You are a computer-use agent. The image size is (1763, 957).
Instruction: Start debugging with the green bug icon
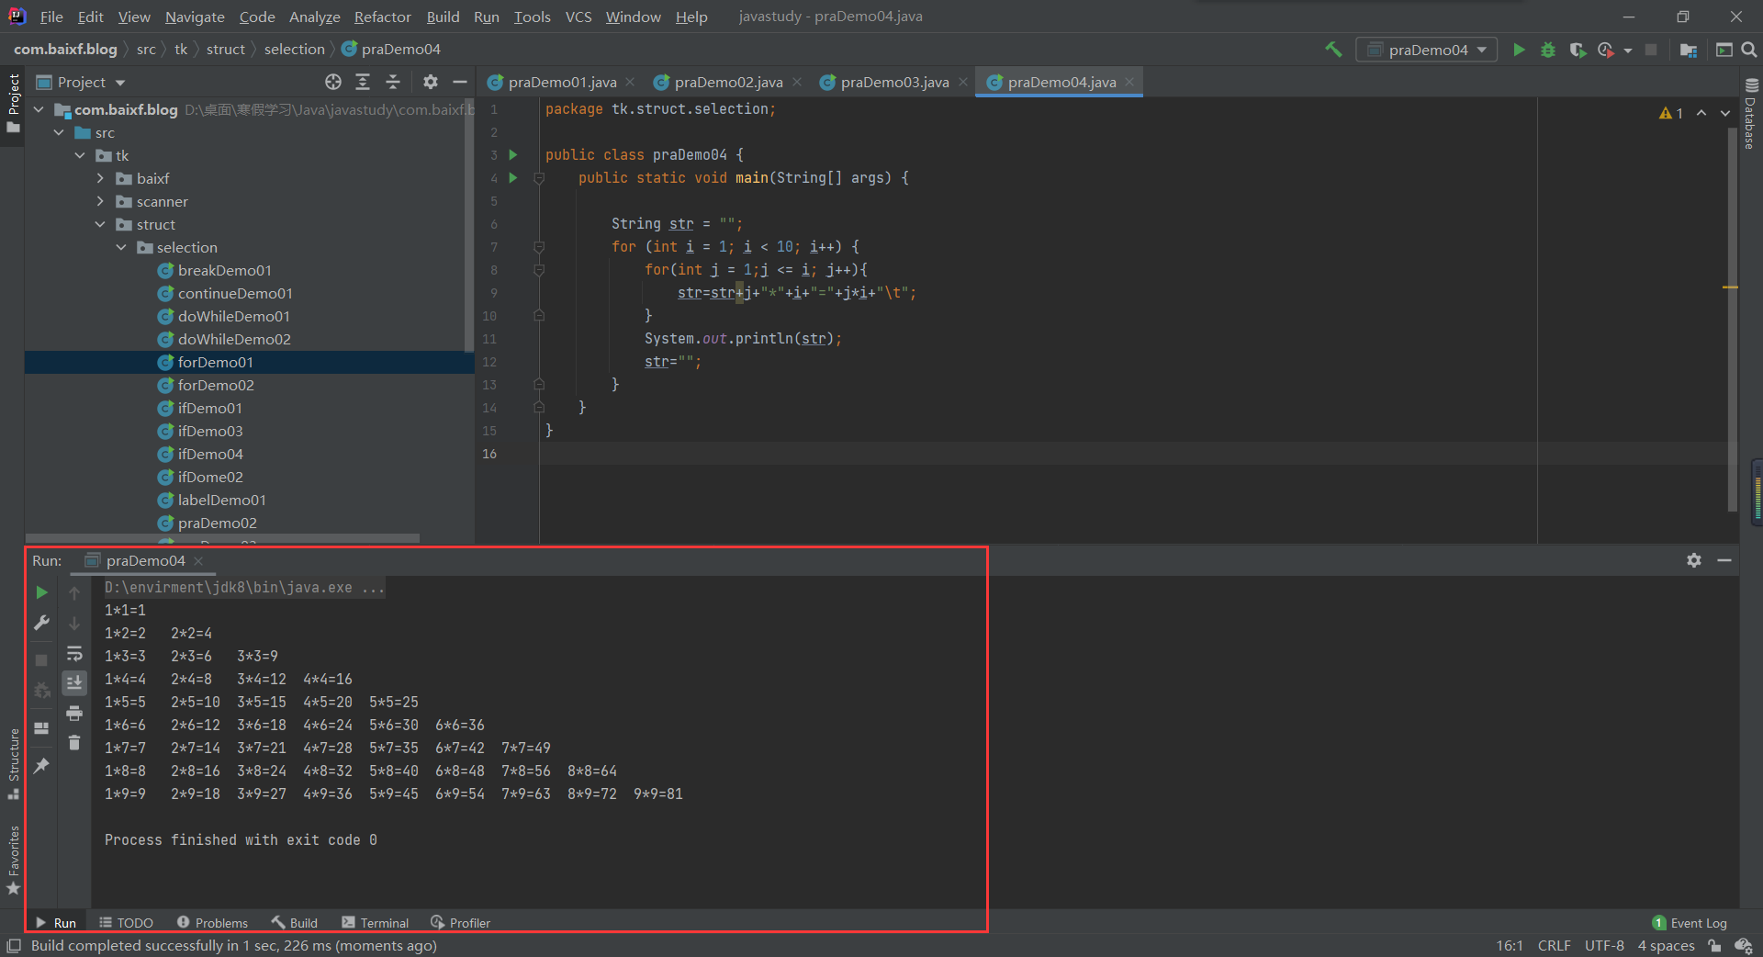pyautogui.click(x=1548, y=50)
